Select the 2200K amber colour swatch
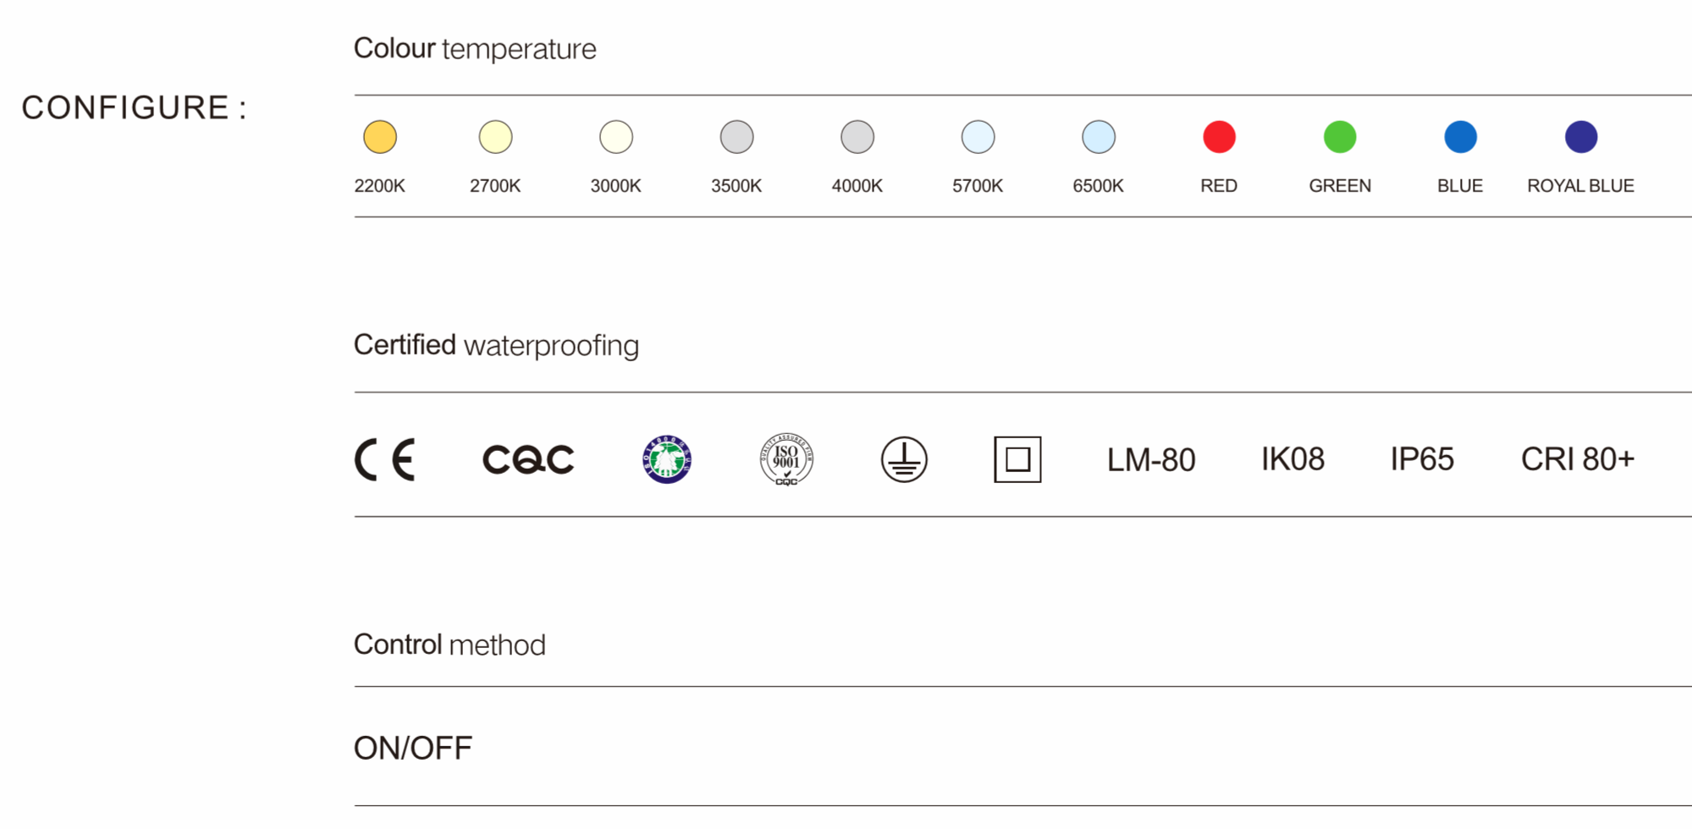Screen dimensions: 1692x829 [380, 137]
